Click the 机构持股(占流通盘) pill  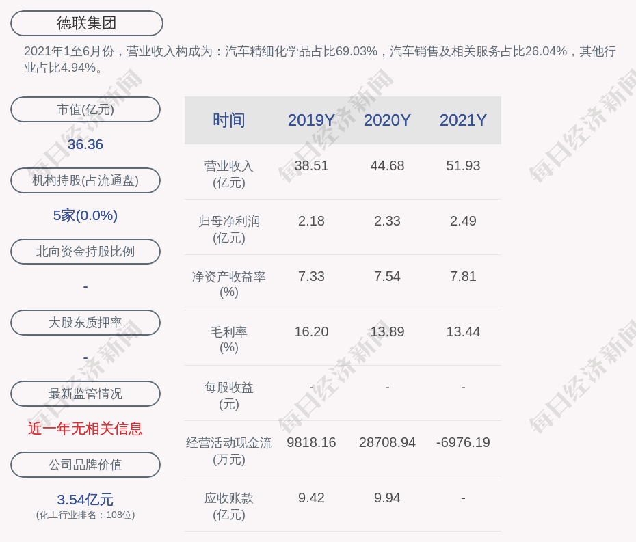pyautogui.click(x=85, y=180)
